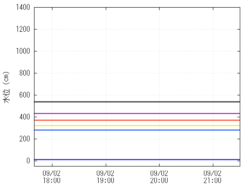Click the black threshold line near 540
The height and width of the screenshot is (188, 251).
tap(137, 102)
